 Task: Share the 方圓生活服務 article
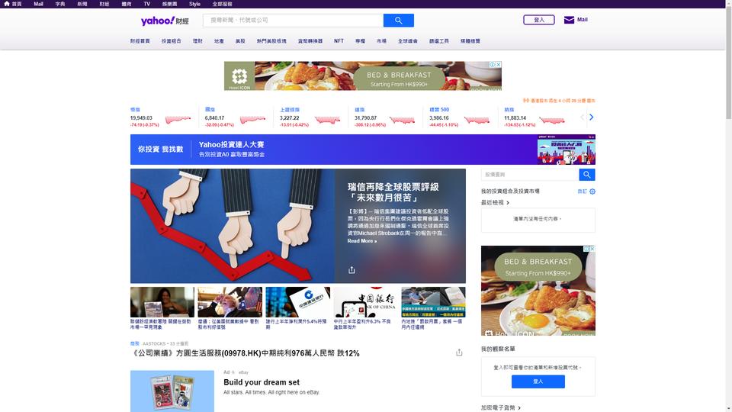(x=459, y=352)
